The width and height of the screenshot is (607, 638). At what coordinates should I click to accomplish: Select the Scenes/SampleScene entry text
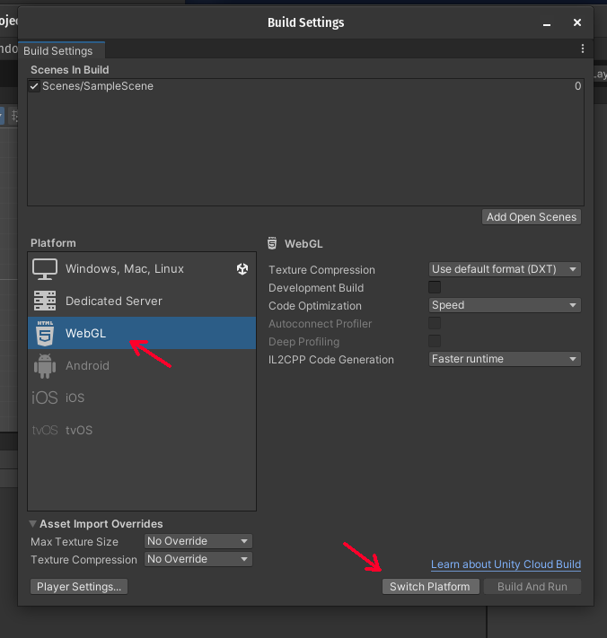click(98, 86)
